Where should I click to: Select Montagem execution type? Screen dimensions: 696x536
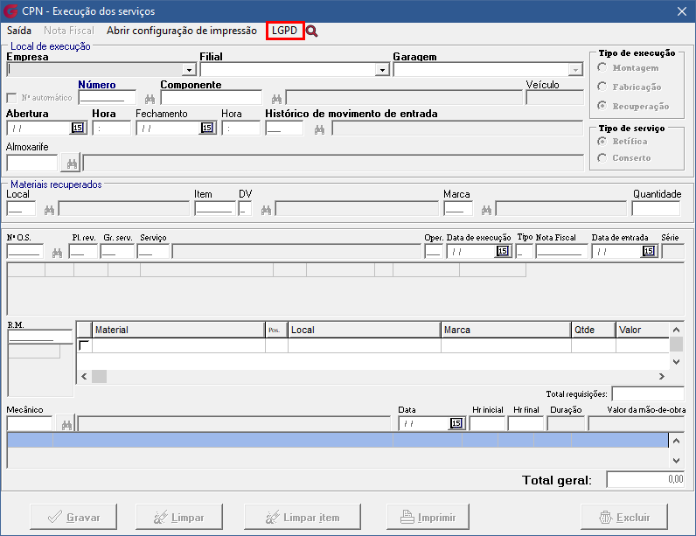pyautogui.click(x=602, y=67)
